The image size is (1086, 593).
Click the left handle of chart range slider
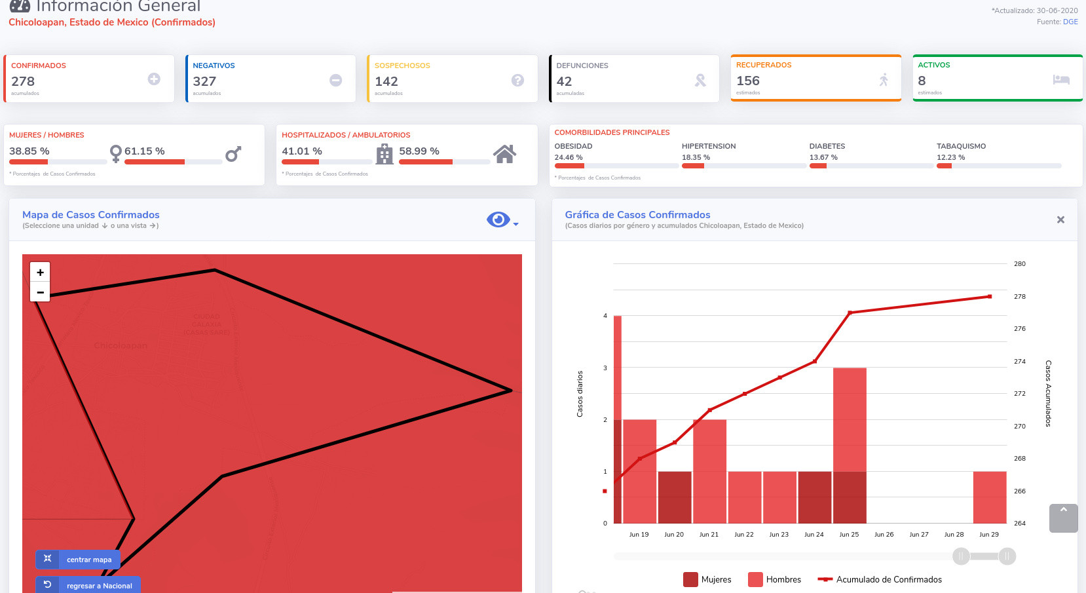pyautogui.click(x=961, y=556)
